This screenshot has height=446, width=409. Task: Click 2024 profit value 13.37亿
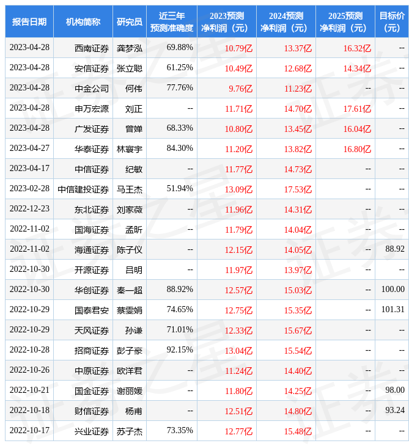tap(298, 48)
